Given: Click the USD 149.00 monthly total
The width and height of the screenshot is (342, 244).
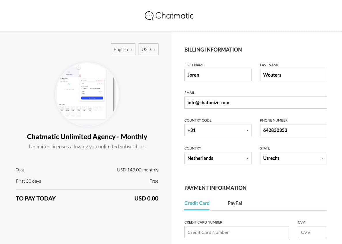Looking at the screenshot, I should pos(138,170).
